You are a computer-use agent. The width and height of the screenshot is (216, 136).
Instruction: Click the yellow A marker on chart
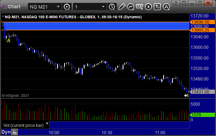click(x=9, y=41)
